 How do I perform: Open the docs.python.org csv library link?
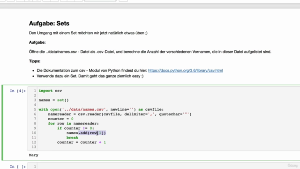click(x=186, y=70)
